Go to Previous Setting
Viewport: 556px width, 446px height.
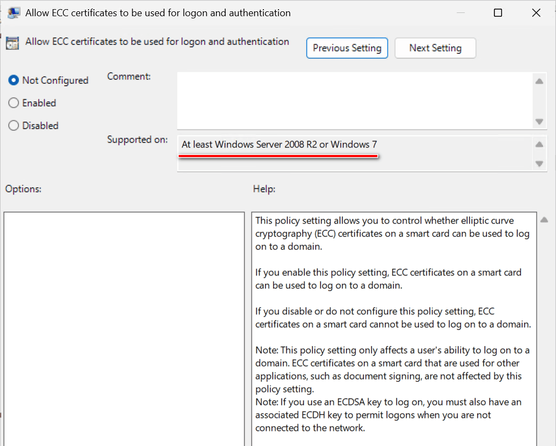point(347,48)
